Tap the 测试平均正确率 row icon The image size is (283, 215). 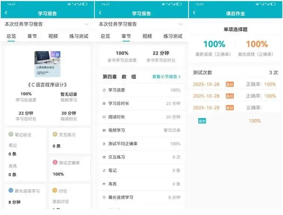click(x=104, y=144)
